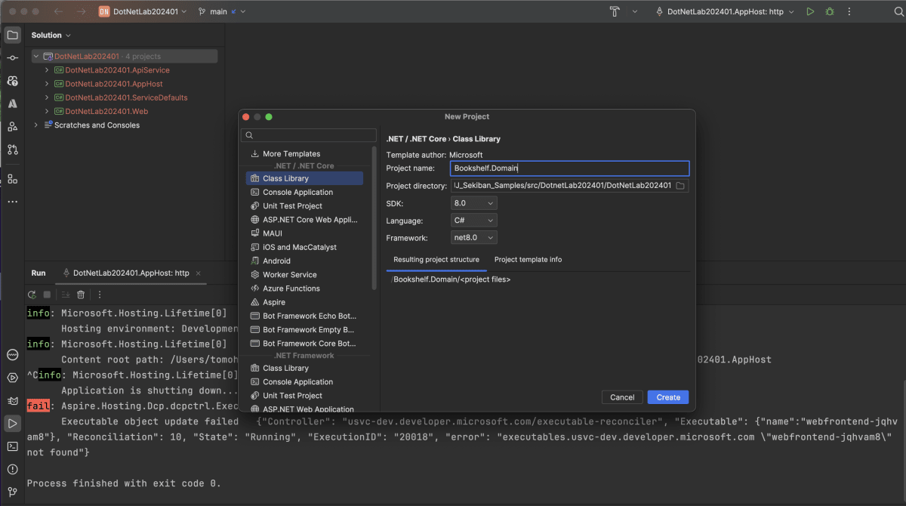Viewport: 906px width, 506px height.
Task: Click the rerun icon in the Run panel
Action: click(32, 295)
